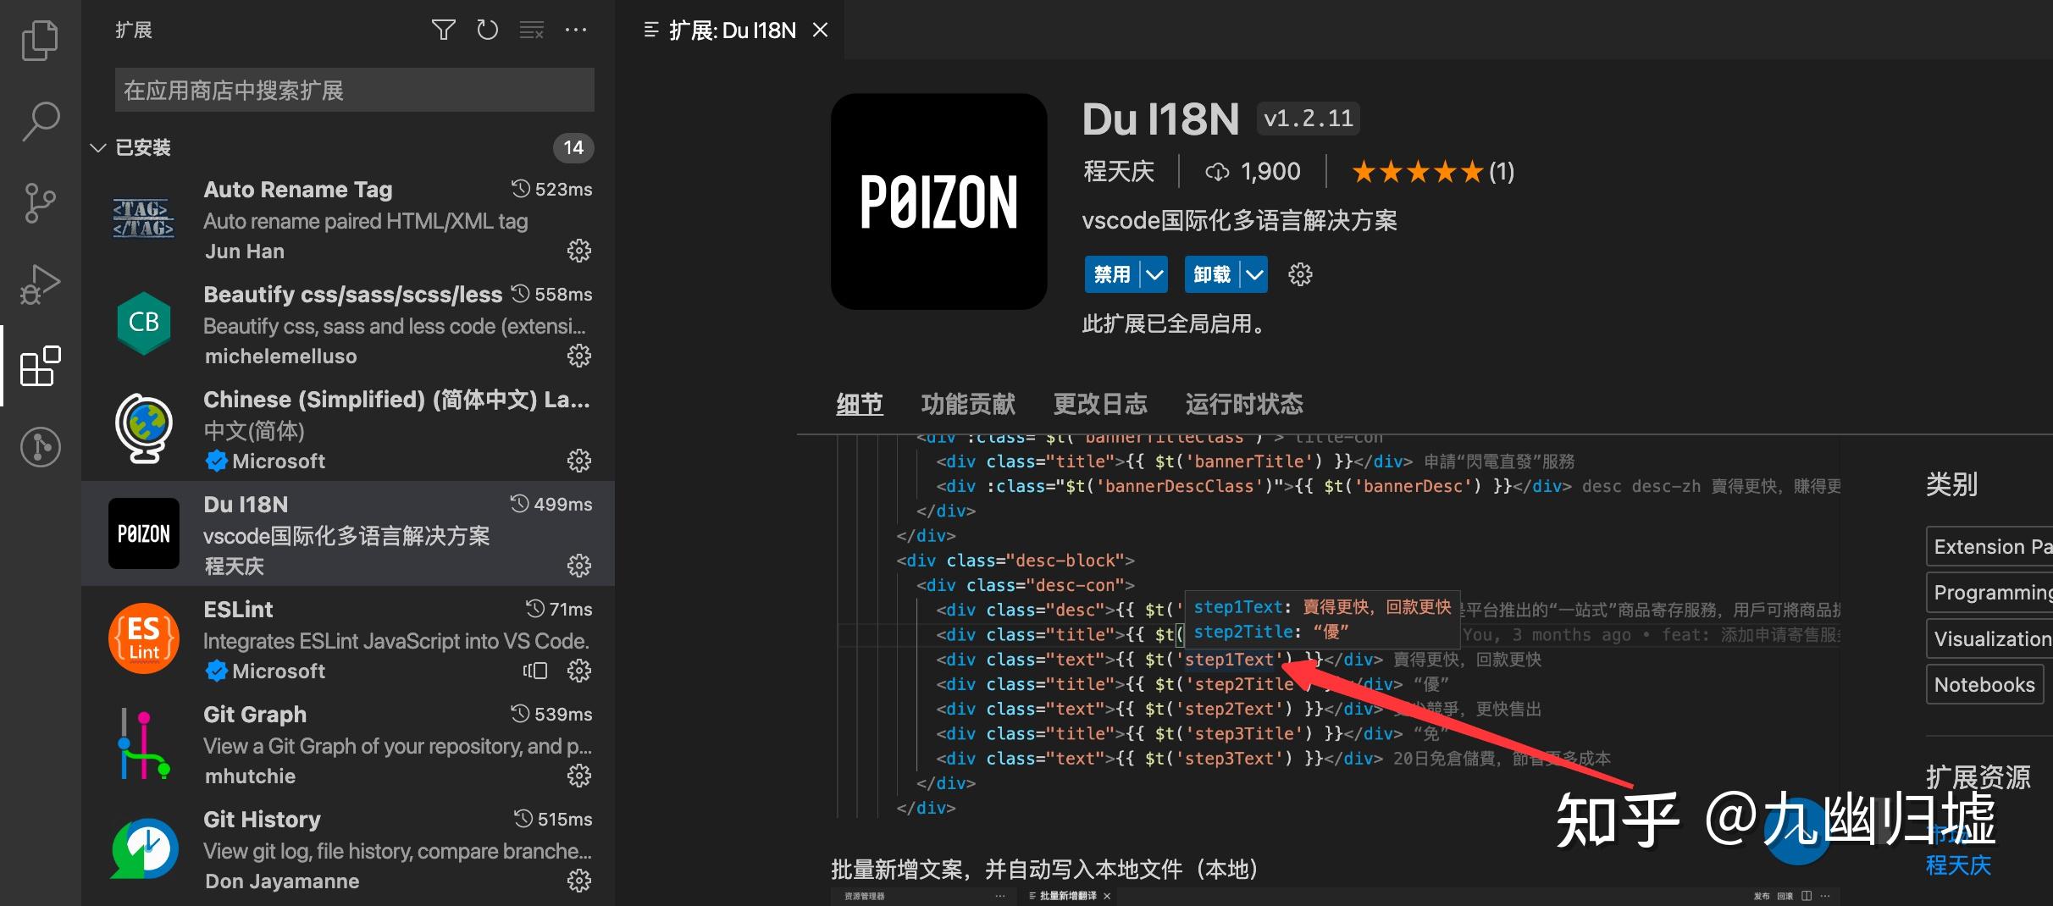Switch to the 功能贡献 tab
This screenshot has width=2053, height=906.
(967, 404)
